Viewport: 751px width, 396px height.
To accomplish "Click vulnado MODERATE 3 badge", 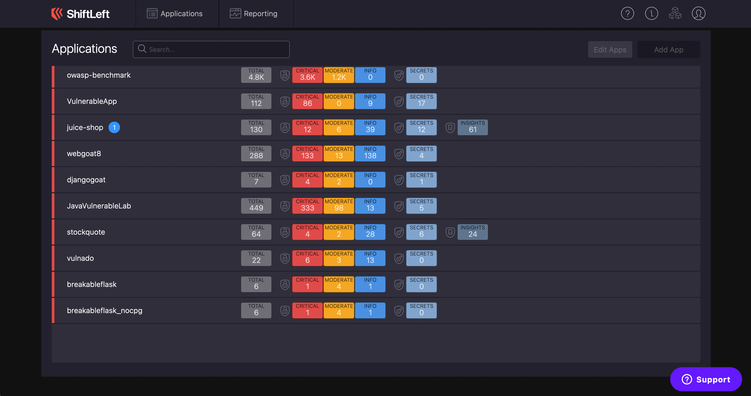I will tap(338, 258).
